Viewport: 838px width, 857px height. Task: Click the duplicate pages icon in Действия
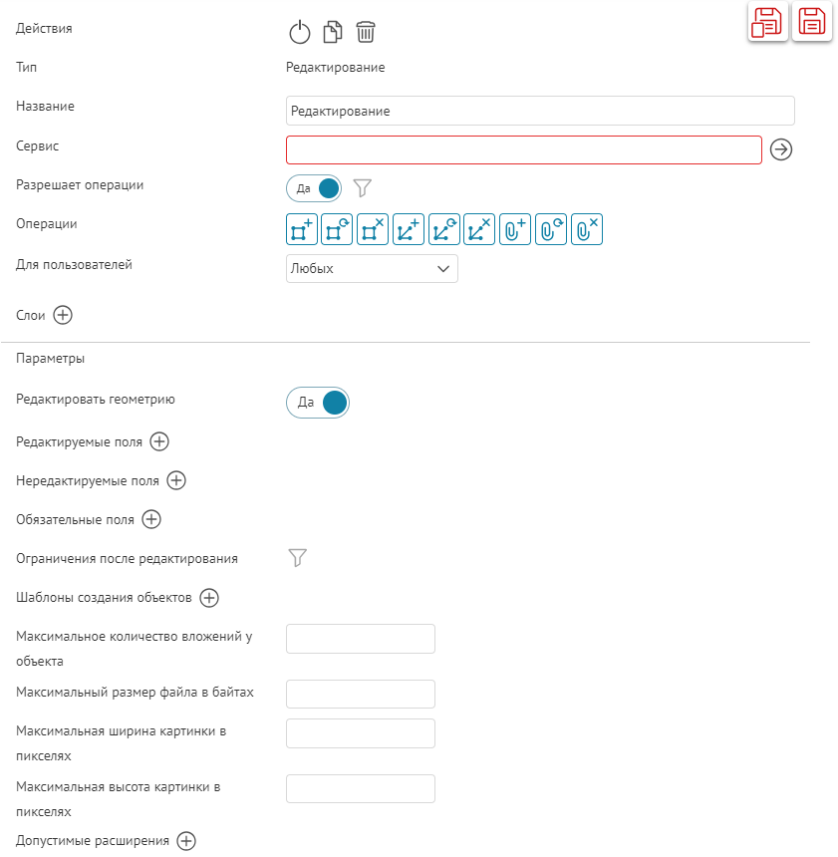(x=333, y=33)
